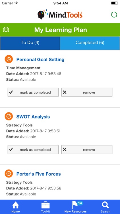Tap the compass icon for Porter's Five Forces
This screenshot has width=120, height=214.
[x=9, y=173]
